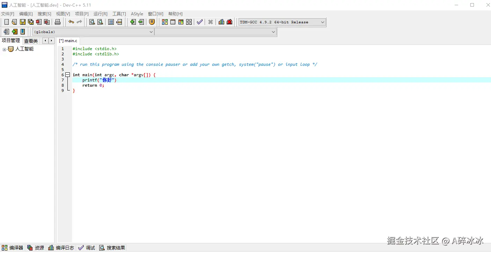The width and height of the screenshot is (491, 253).
Task: Click the Close All files icon
Action: tap(46, 22)
